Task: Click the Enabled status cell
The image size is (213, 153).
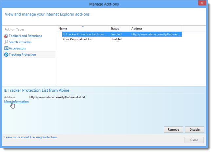Action: click(116, 34)
